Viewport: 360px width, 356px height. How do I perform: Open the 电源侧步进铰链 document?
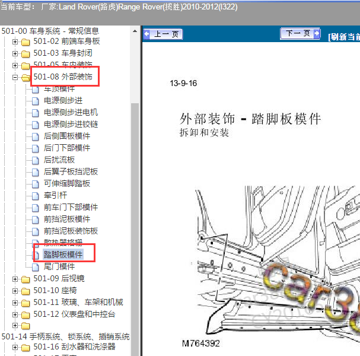tap(71, 124)
